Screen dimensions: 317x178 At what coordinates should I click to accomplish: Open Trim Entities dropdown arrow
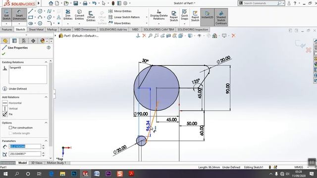point(68,24)
